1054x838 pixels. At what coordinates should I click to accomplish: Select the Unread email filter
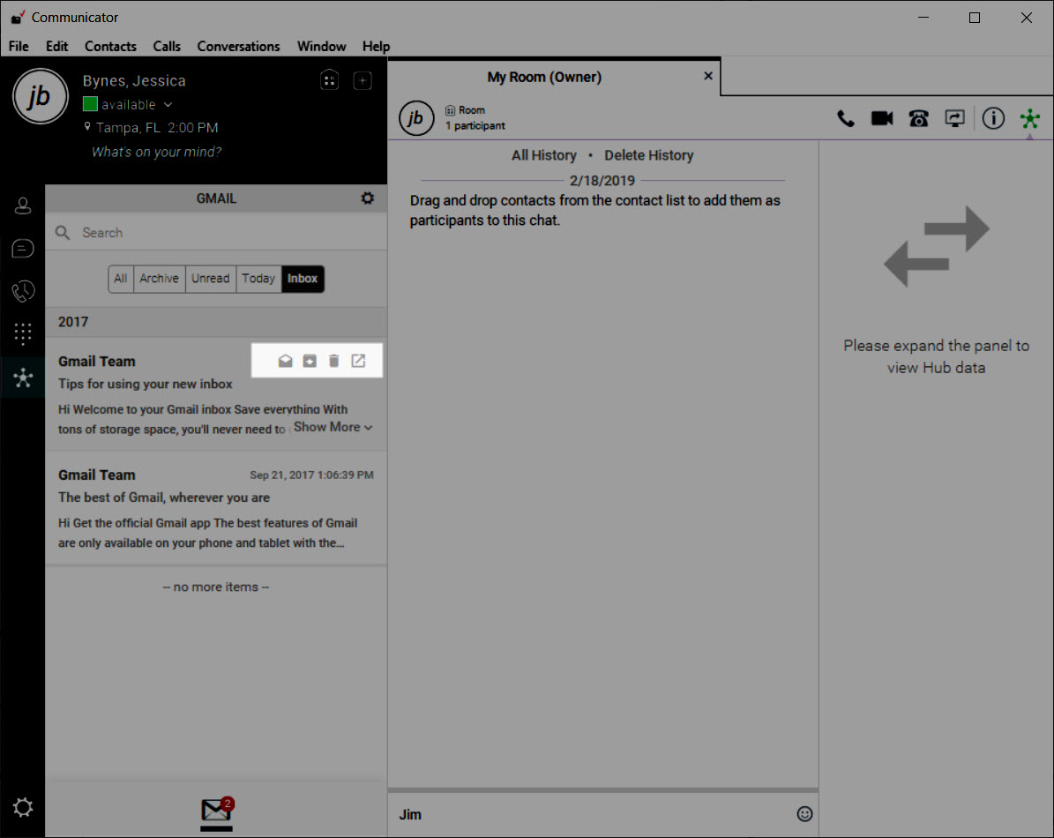[211, 278]
